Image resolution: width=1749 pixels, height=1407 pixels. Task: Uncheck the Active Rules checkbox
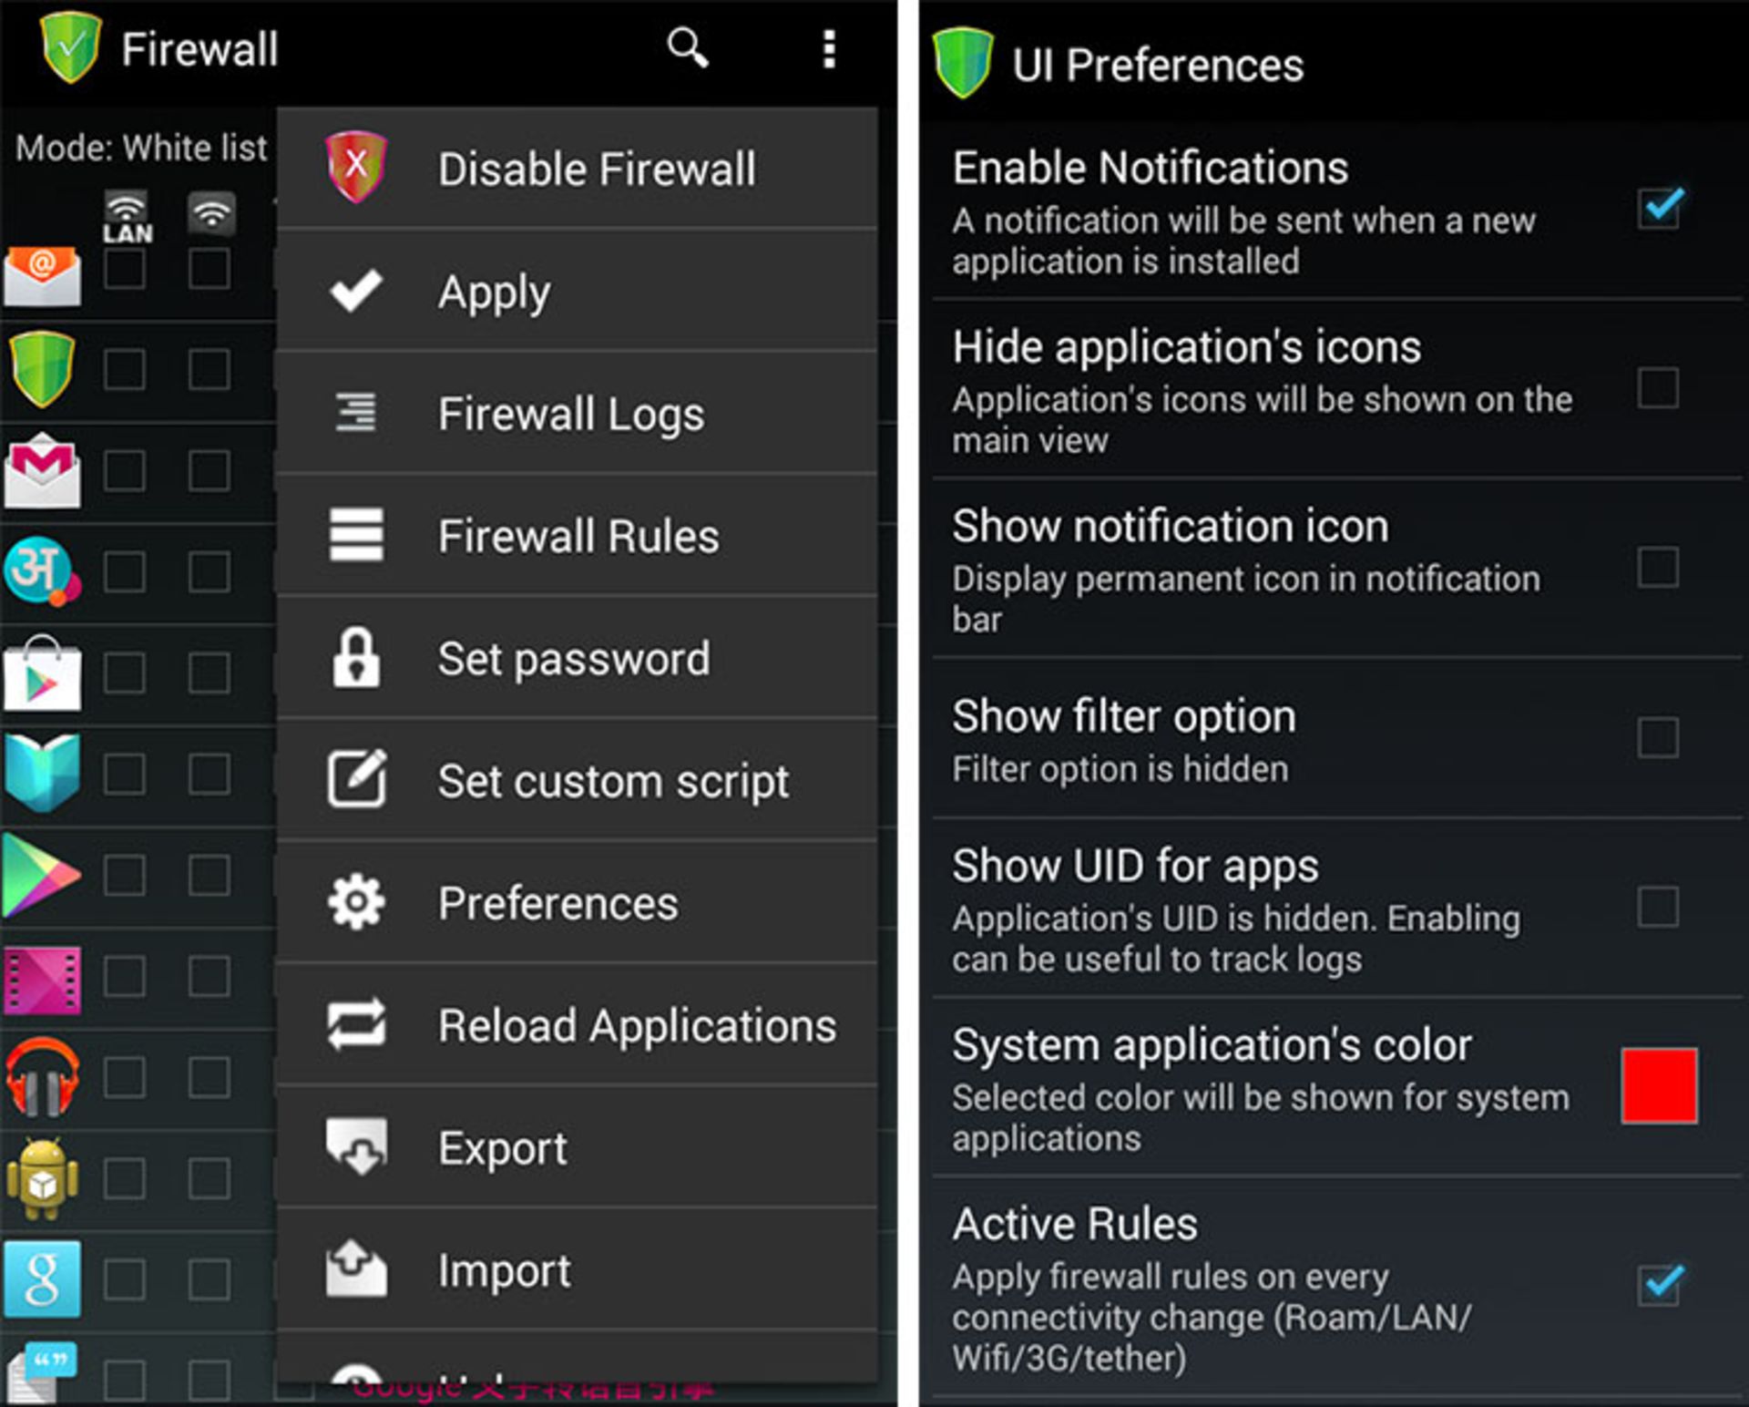[x=1659, y=1285]
